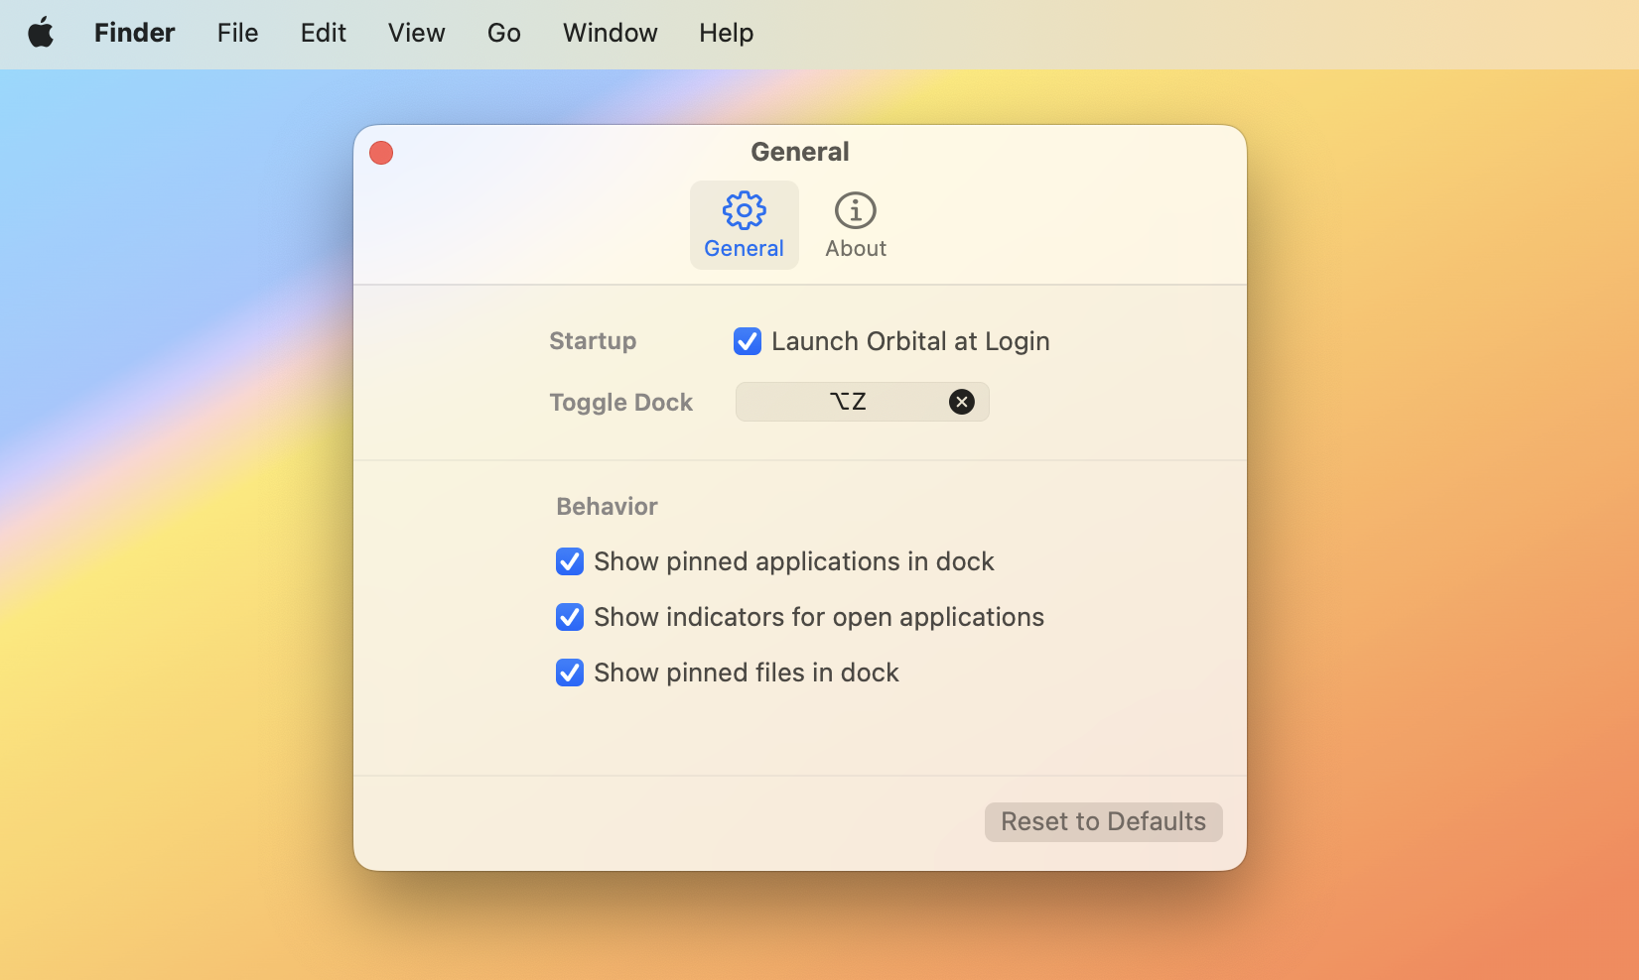This screenshot has height=980, width=1639.
Task: Open the About tab
Action: pos(856,225)
